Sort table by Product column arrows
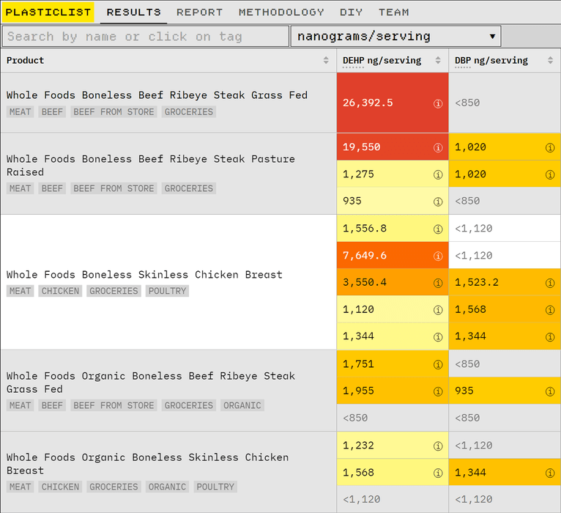The height and width of the screenshot is (513, 561). (x=326, y=61)
